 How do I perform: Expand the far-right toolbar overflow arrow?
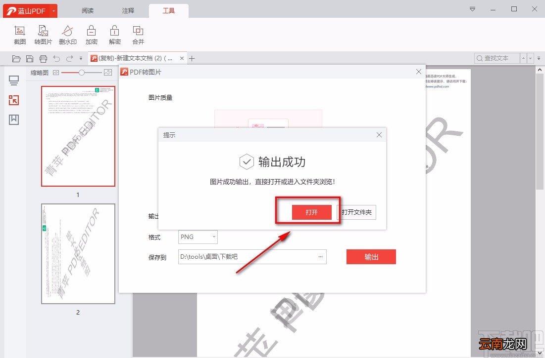[x=539, y=58]
